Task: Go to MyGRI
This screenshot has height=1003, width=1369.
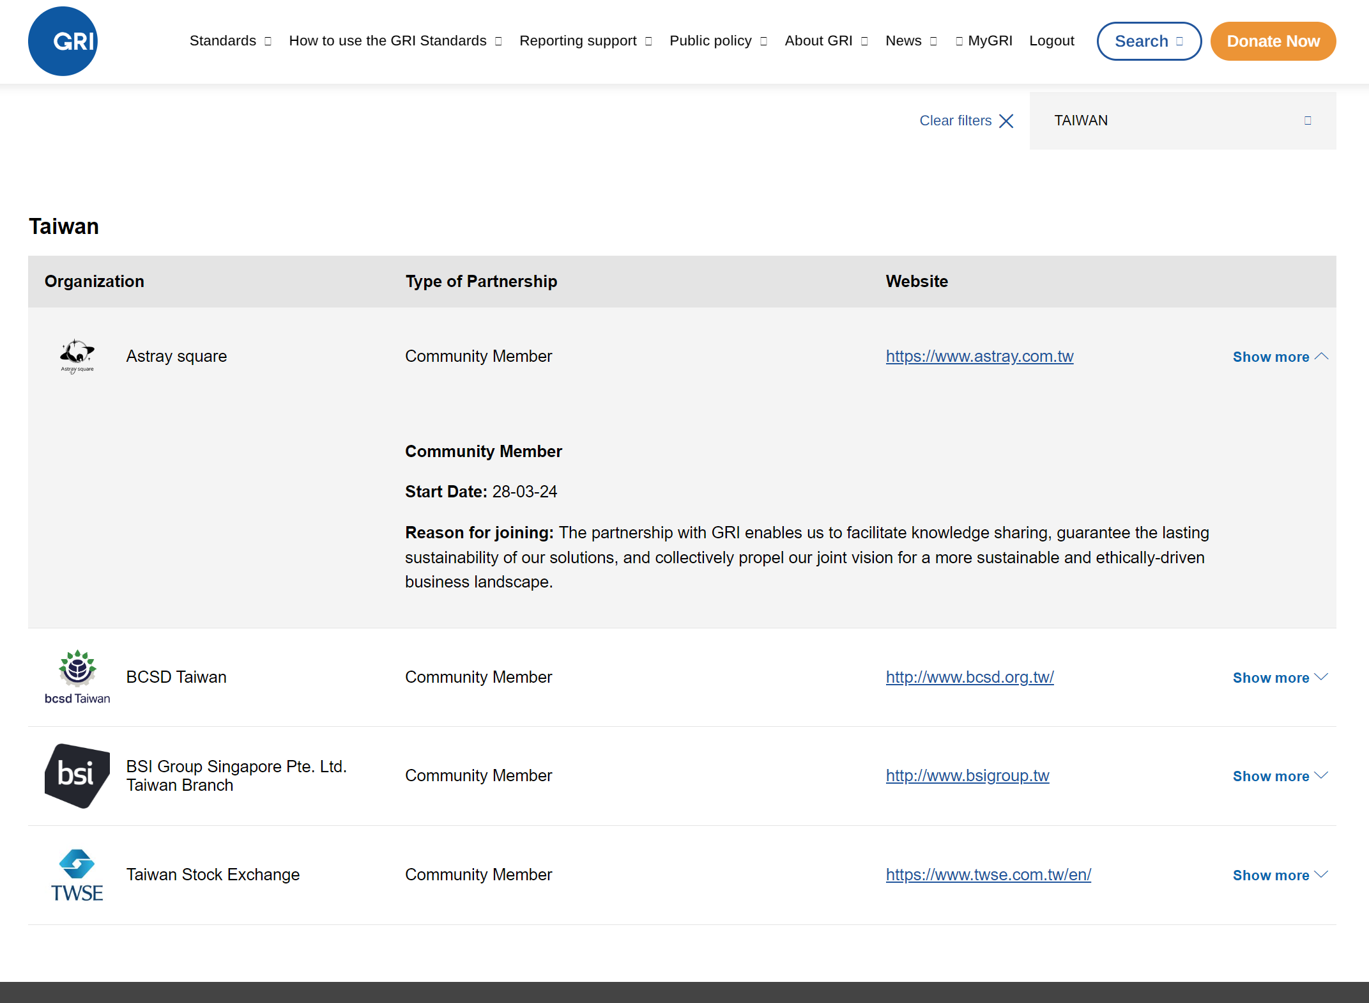Action: [x=984, y=41]
